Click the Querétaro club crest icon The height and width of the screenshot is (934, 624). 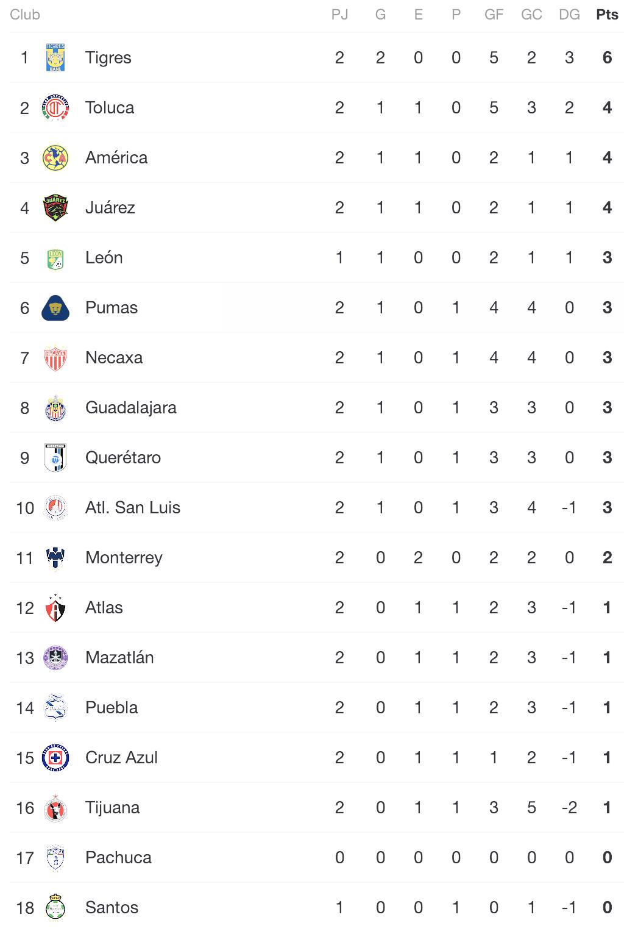pos(55,458)
